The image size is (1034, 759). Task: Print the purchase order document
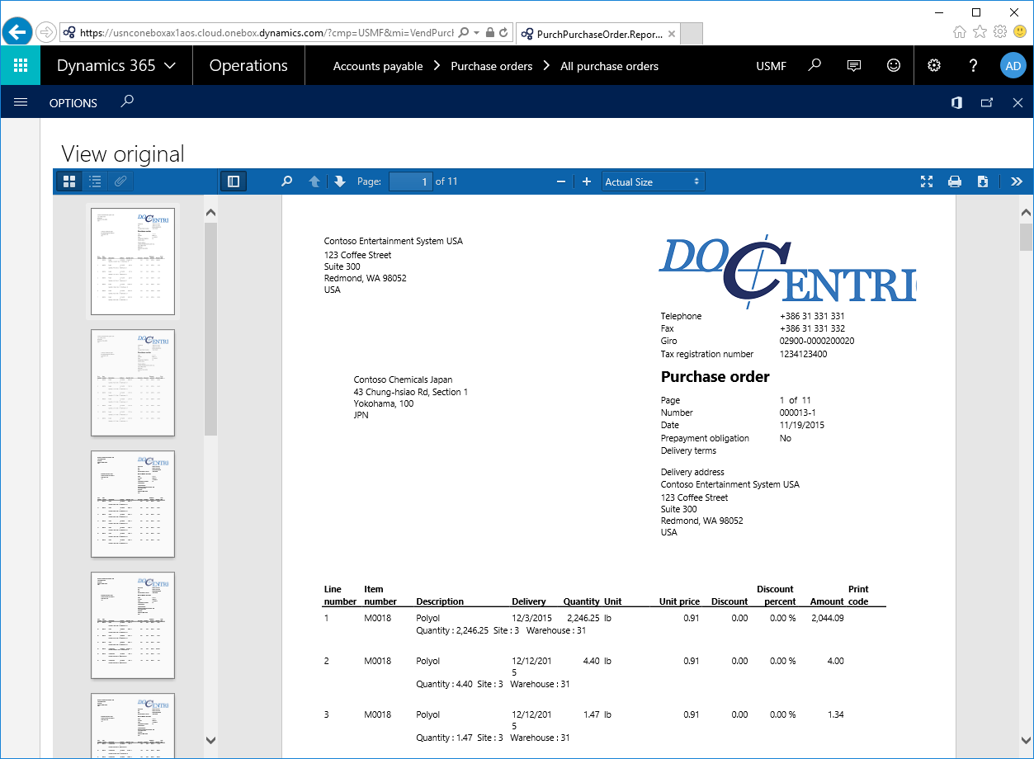pos(955,181)
